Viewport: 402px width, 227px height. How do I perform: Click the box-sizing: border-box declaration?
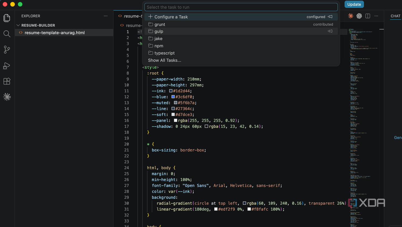point(179,150)
